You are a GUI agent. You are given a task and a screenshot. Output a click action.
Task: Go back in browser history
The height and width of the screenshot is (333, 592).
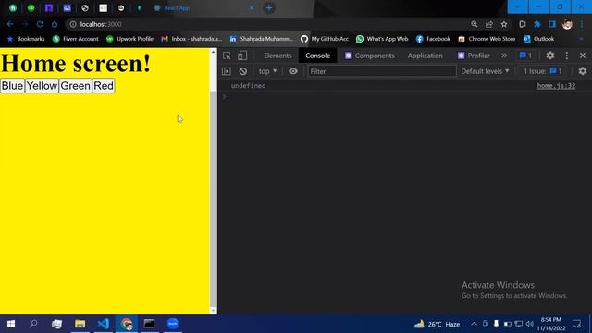coord(10,24)
